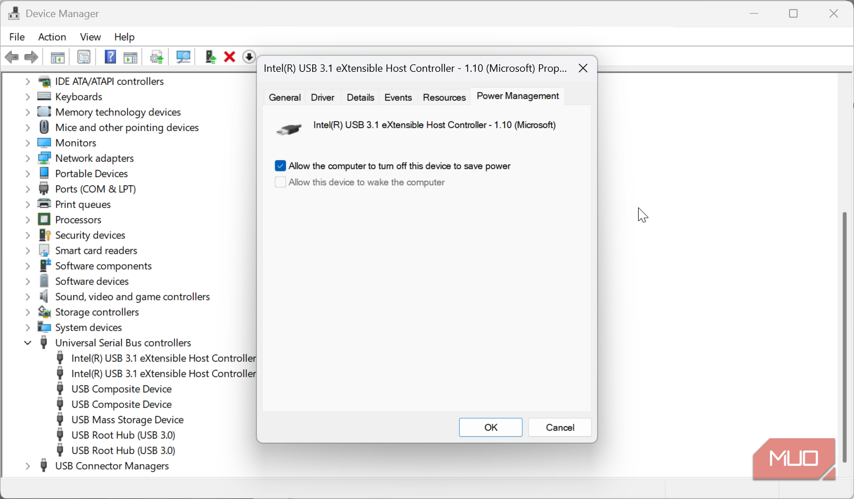Viewport: 854px width, 499px height.
Task: Open the View menu
Action: (90, 36)
